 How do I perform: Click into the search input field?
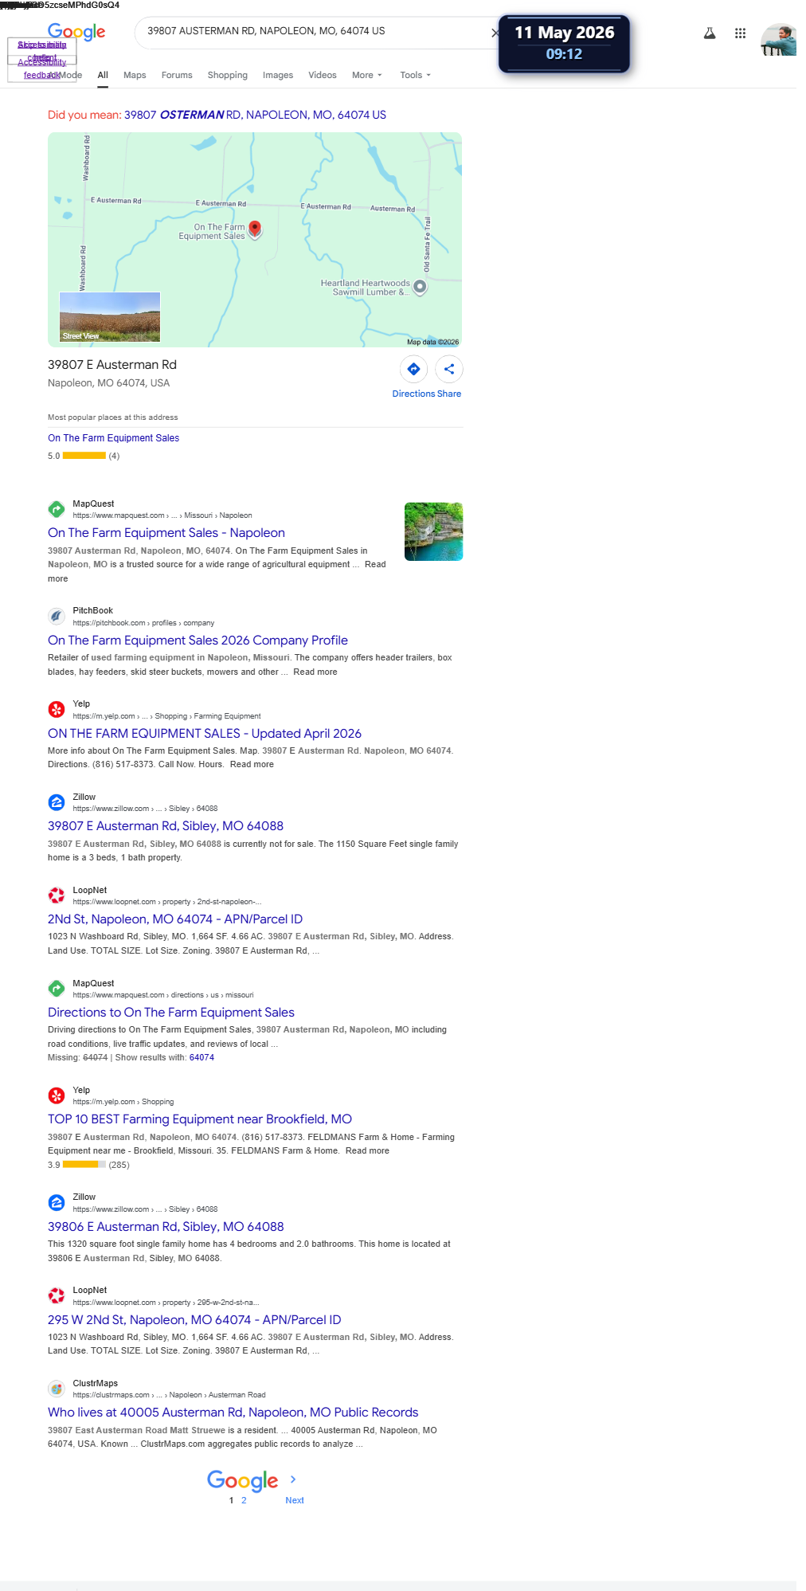(x=315, y=31)
